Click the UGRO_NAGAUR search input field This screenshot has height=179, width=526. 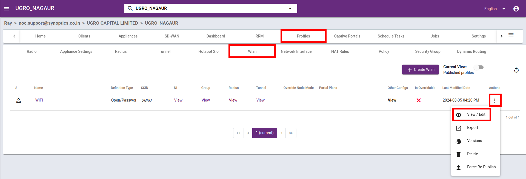point(211,8)
